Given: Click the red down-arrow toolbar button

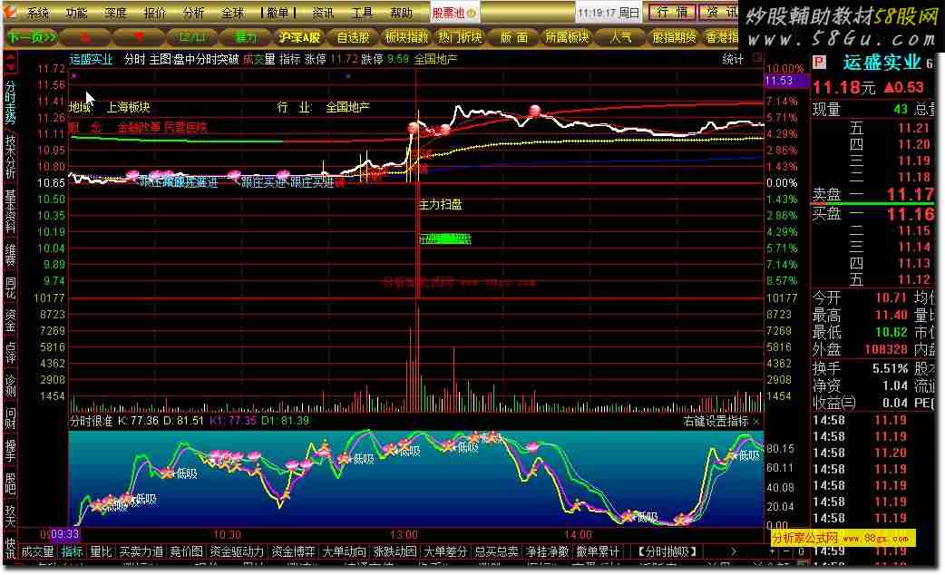Looking at the screenshot, I should pyautogui.click(x=140, y=37).
